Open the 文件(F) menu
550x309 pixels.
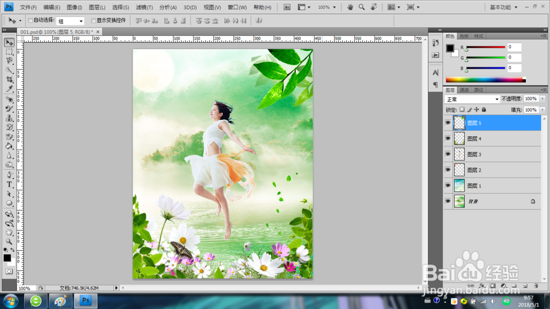pyautogui.click(x=28, y=7)
